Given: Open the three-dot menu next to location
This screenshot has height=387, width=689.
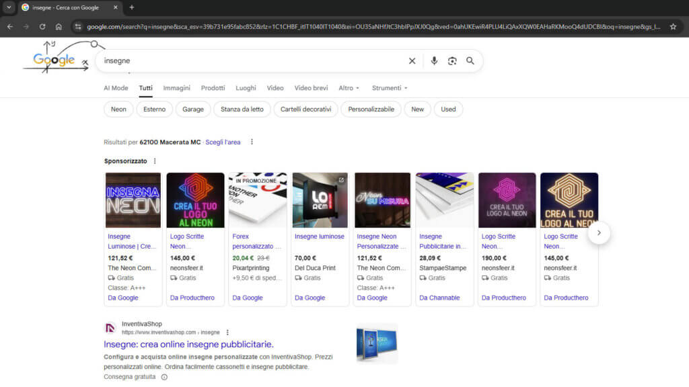Looking at the screenshot, I should point(252,142).
